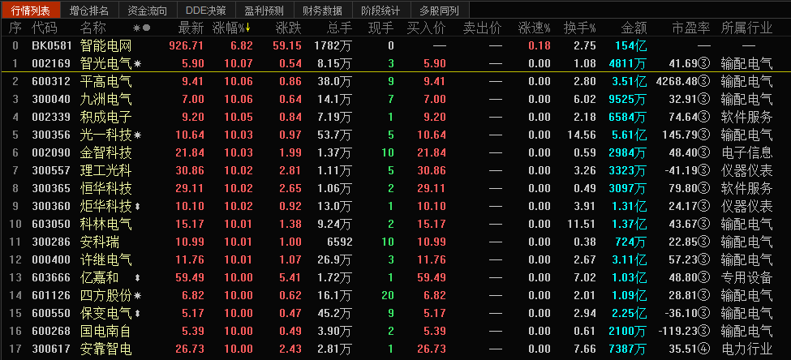Click the star marker beside 智光电气
Screen dimensions: 791x360
click(x=138, y=64)
